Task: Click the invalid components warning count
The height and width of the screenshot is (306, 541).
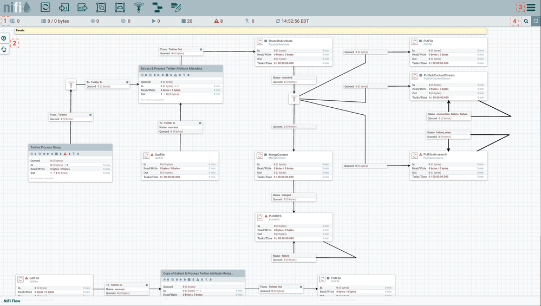Action: click(219, 21)
